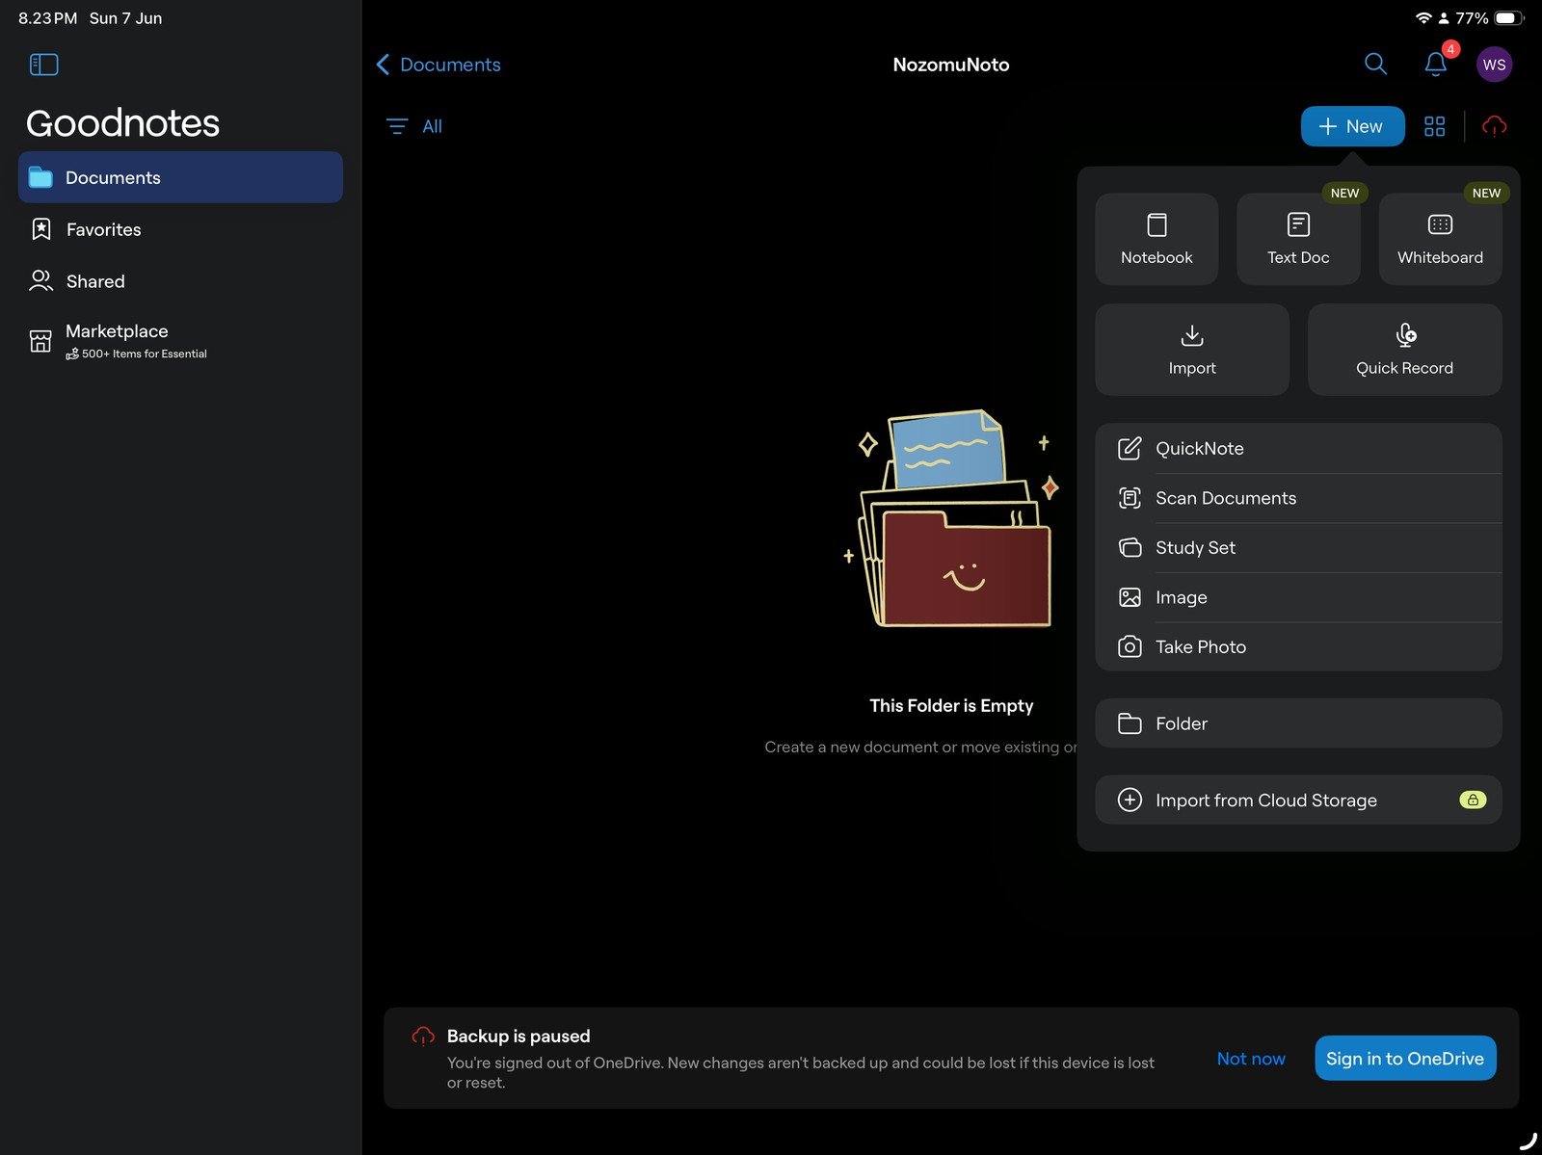Open search with magnifier icon
The image size is (1542, 1155).
(x=1375, y=65)
